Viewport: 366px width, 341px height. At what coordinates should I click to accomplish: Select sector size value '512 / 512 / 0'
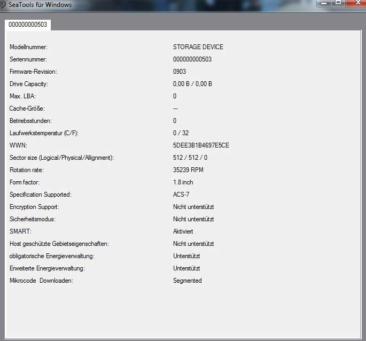190,158
